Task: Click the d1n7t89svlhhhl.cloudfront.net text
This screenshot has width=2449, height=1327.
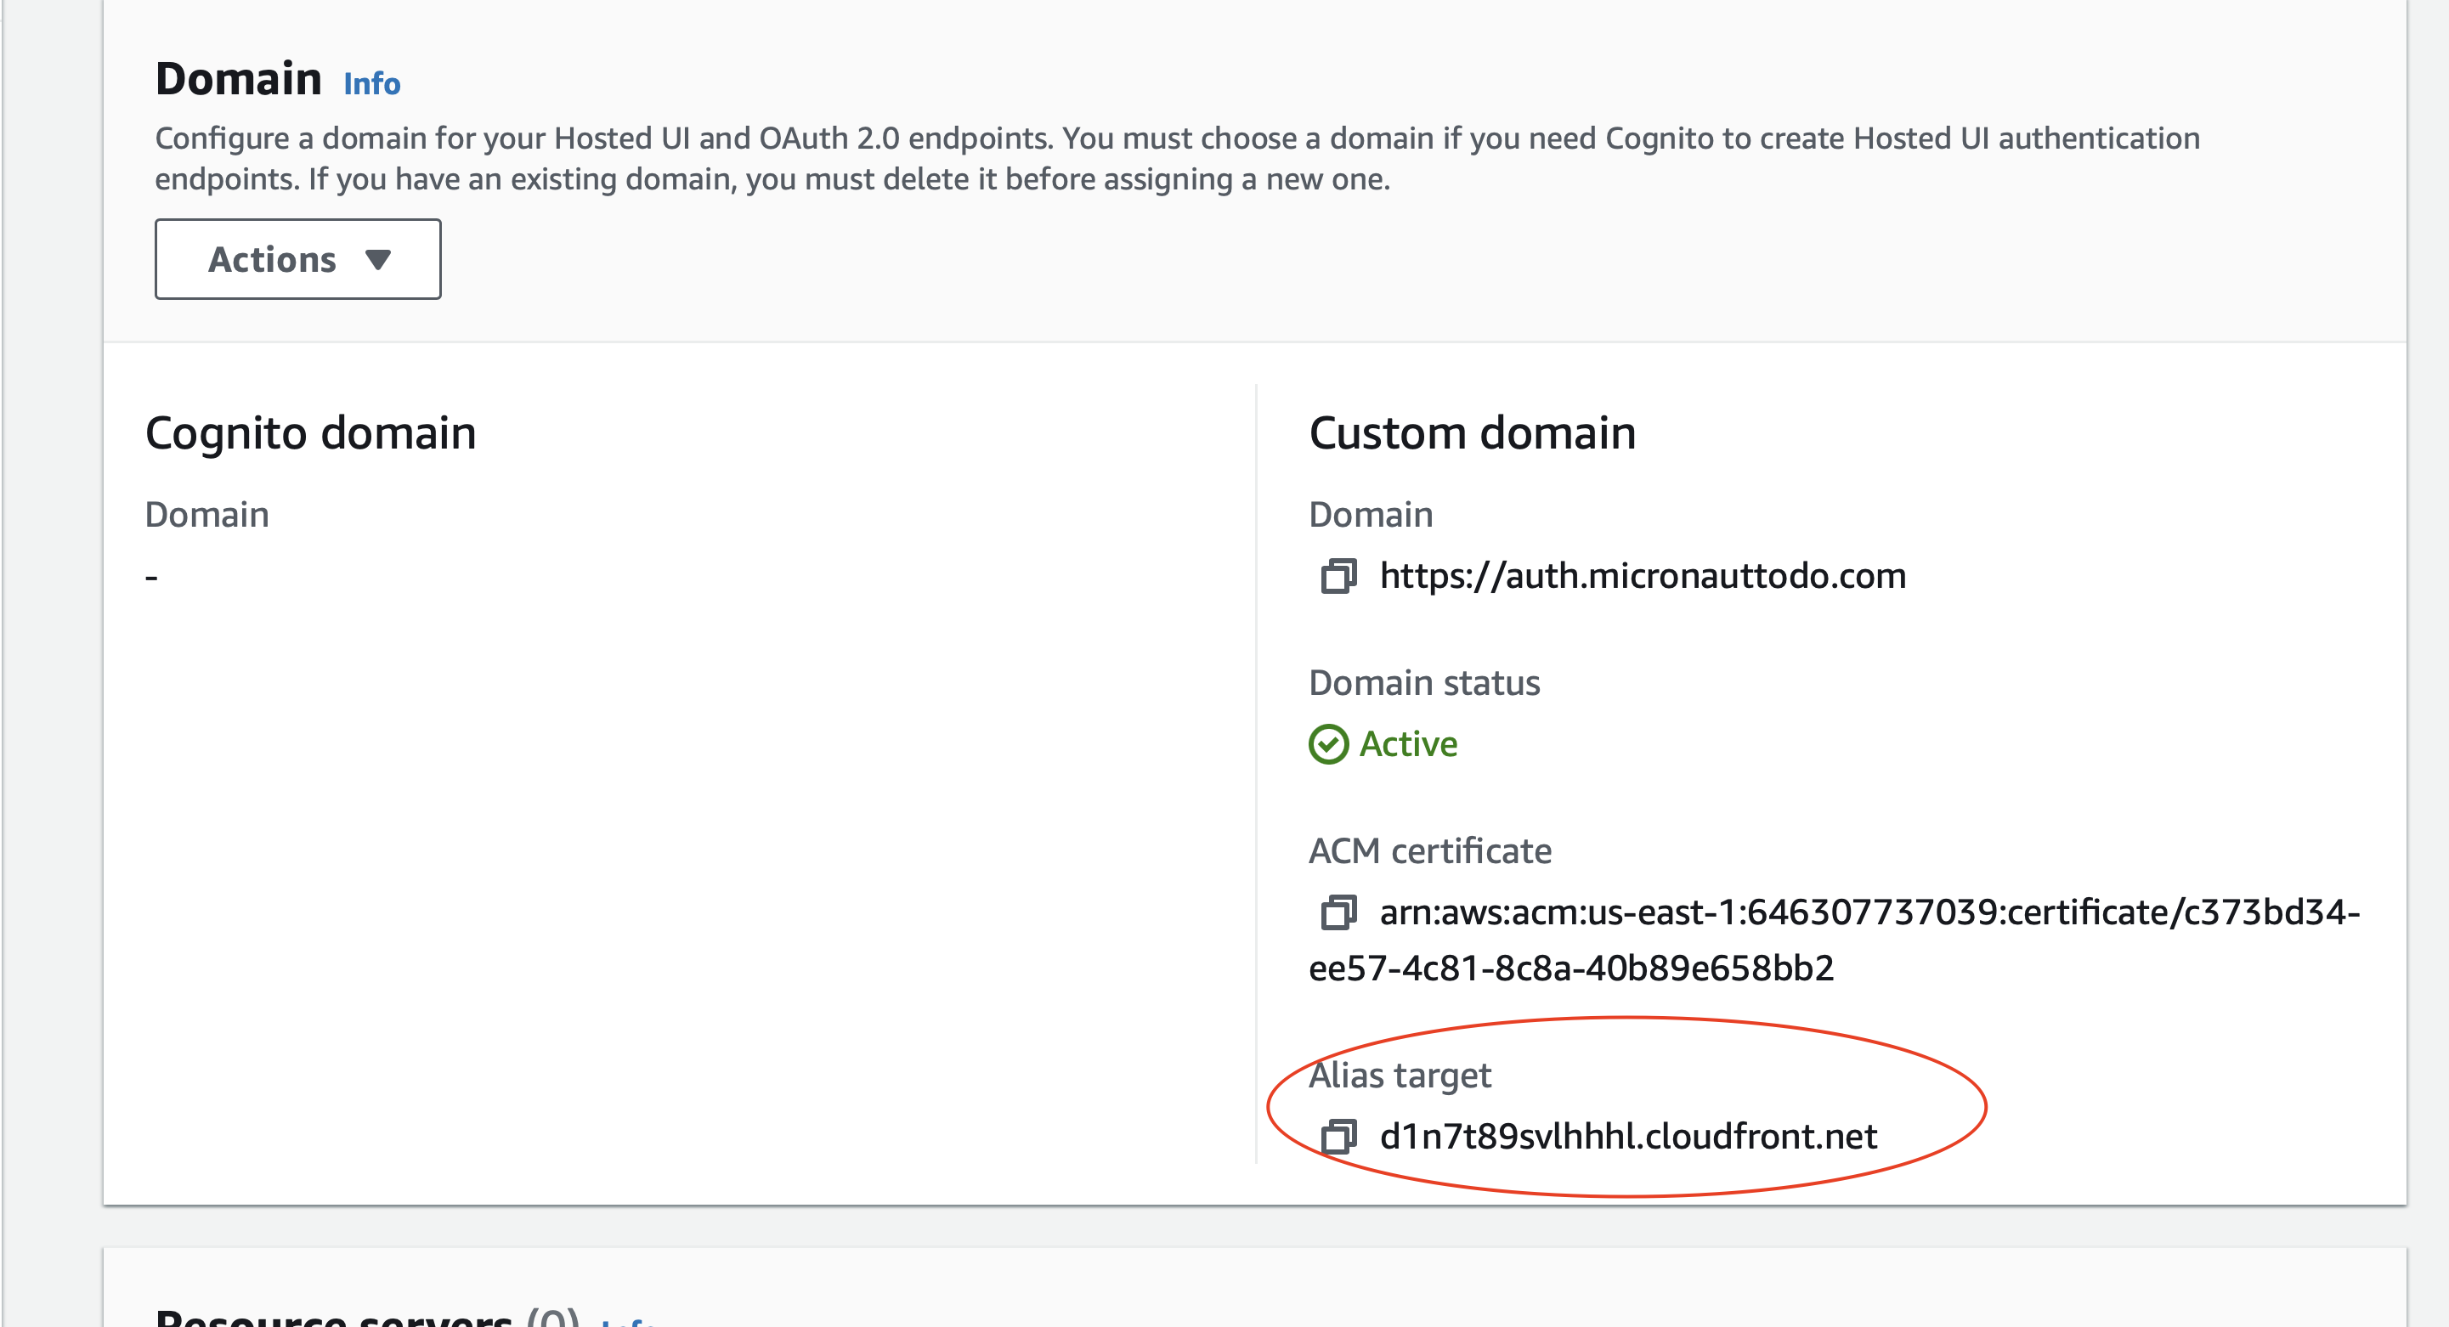Action: pyautogui.click(x=1627, y=1136)
